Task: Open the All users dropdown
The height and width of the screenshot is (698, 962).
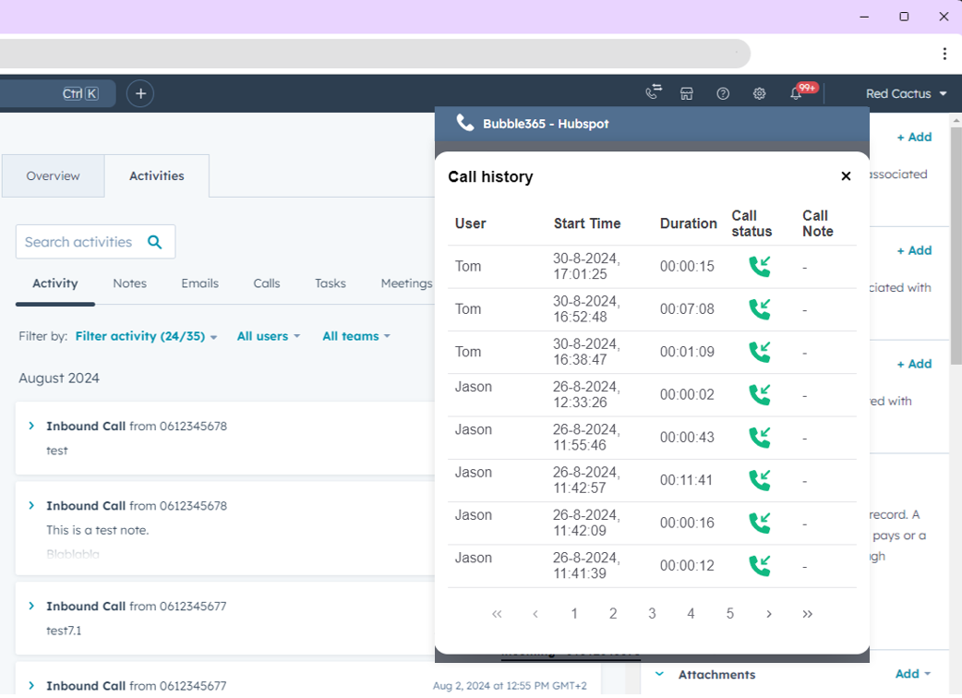Action: [x=268, y=336]
